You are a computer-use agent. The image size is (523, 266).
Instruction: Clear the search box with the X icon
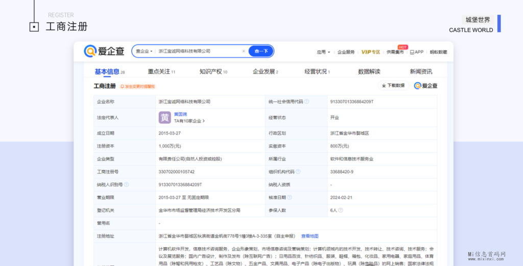click(243, 51)
